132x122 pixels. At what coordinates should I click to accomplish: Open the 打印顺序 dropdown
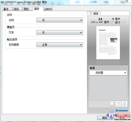pyautogui.click(x=60, y=45)
